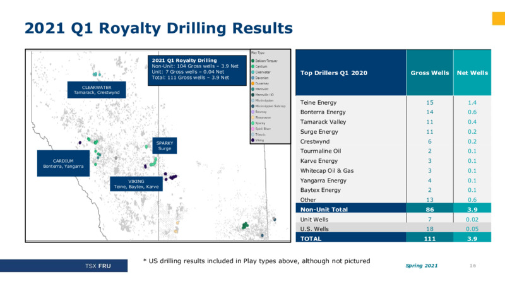Select the CLEARWATER Tamarack, Crestwynd map label
Screen dimensions: 505x284
[x=97, y=90]
